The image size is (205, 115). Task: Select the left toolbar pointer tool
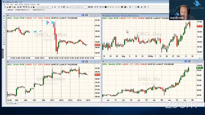click(x=4, y=18)
